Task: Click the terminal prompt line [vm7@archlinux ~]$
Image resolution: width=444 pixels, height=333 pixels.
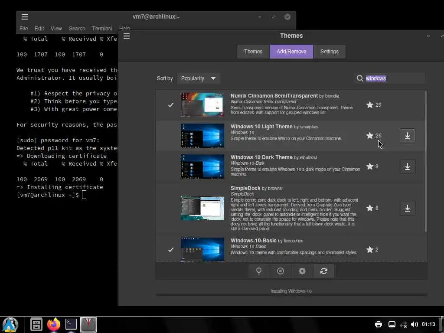Action: pos(48,195)
